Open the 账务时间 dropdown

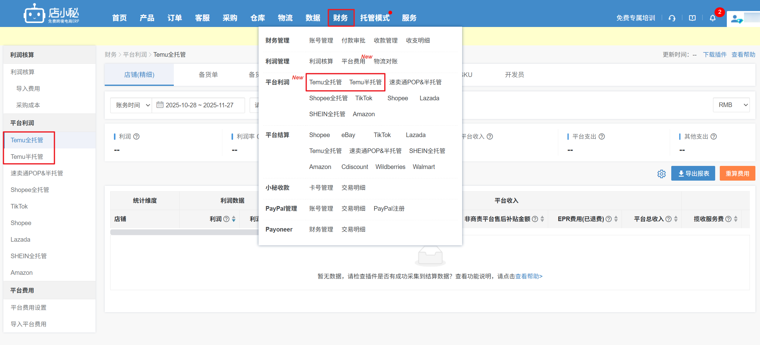[x=131, y=105]
